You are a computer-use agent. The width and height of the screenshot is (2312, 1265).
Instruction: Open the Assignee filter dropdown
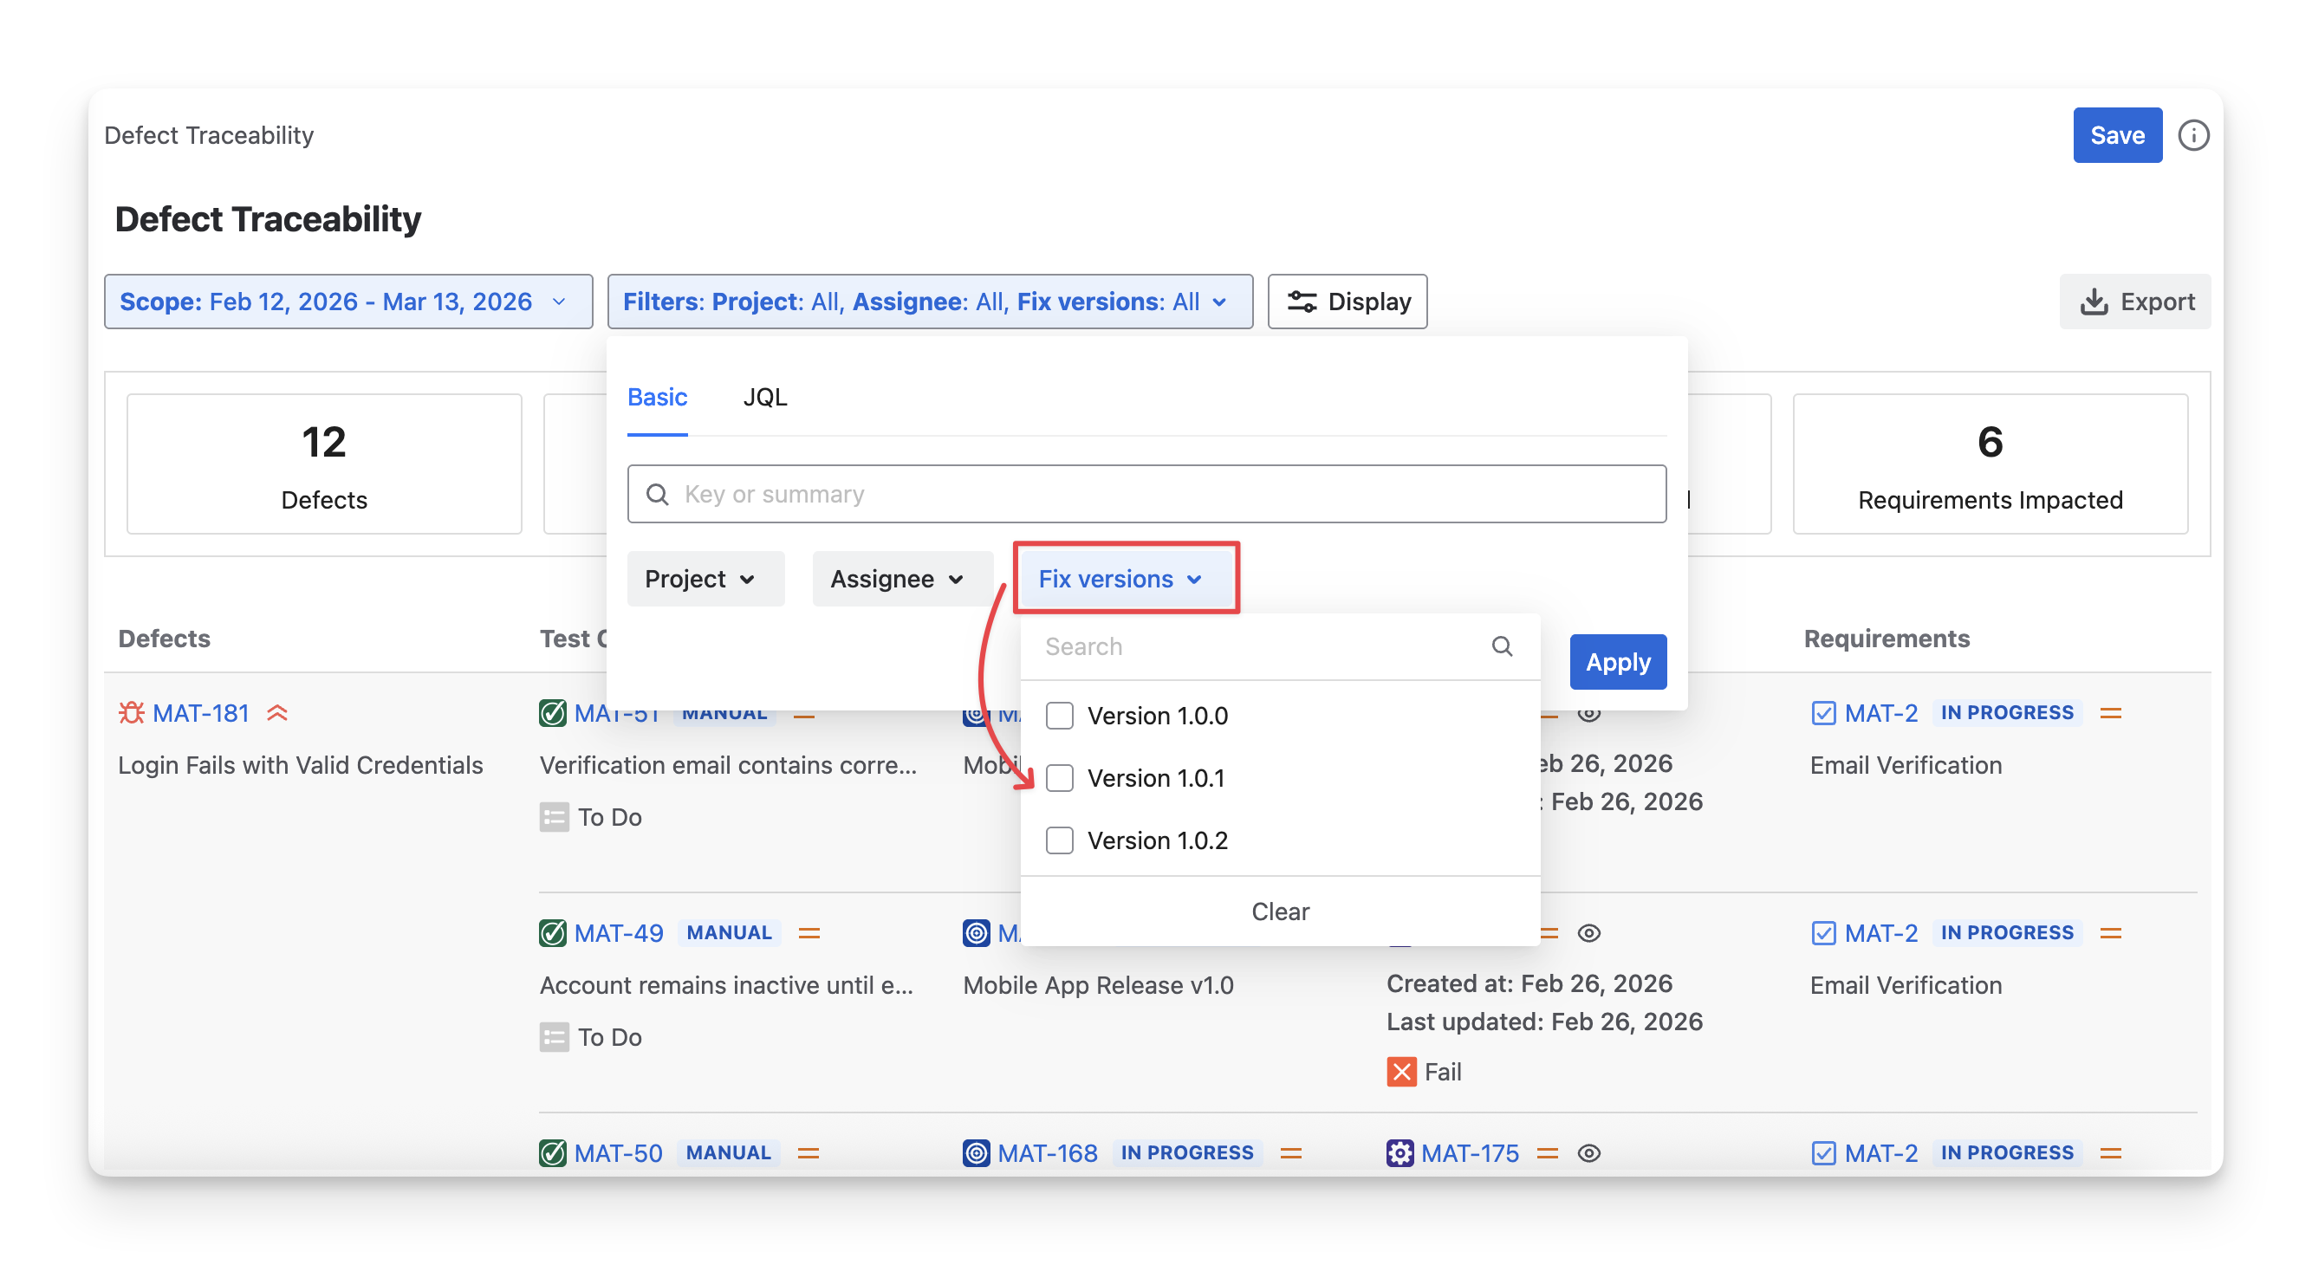point(901,579)
